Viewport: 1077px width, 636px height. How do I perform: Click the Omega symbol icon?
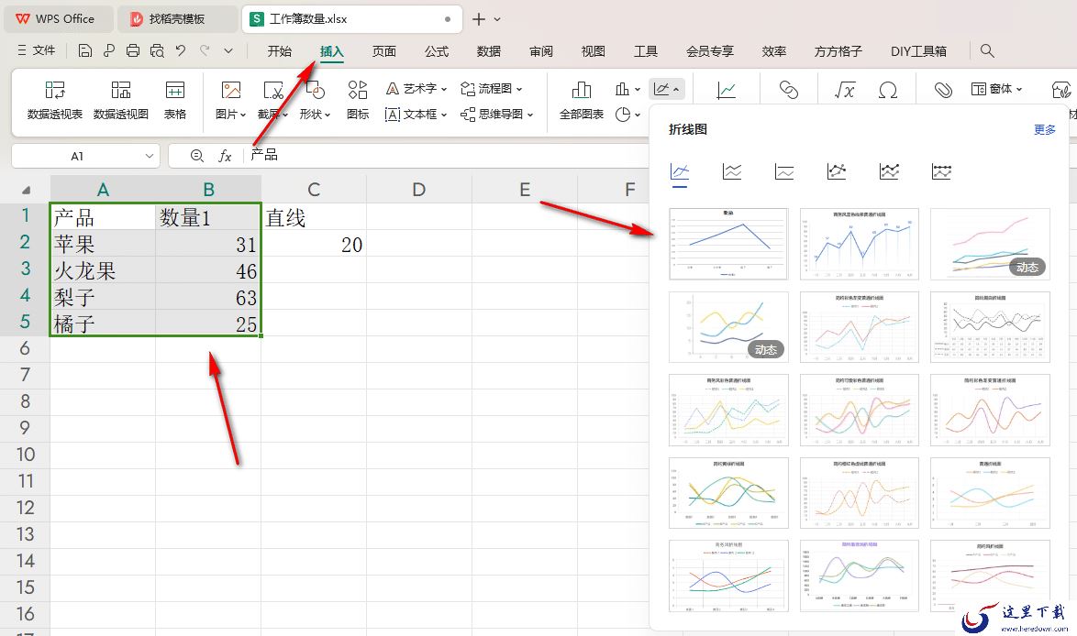click(888, 90)
